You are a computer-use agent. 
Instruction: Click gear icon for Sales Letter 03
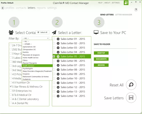(58, 48)
